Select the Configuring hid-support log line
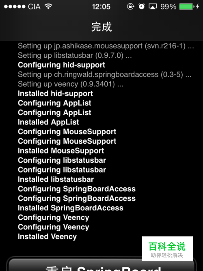The image size is (203, 271). click(61, 65)
